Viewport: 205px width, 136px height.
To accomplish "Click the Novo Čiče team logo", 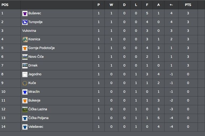I will tap(25, 57).
